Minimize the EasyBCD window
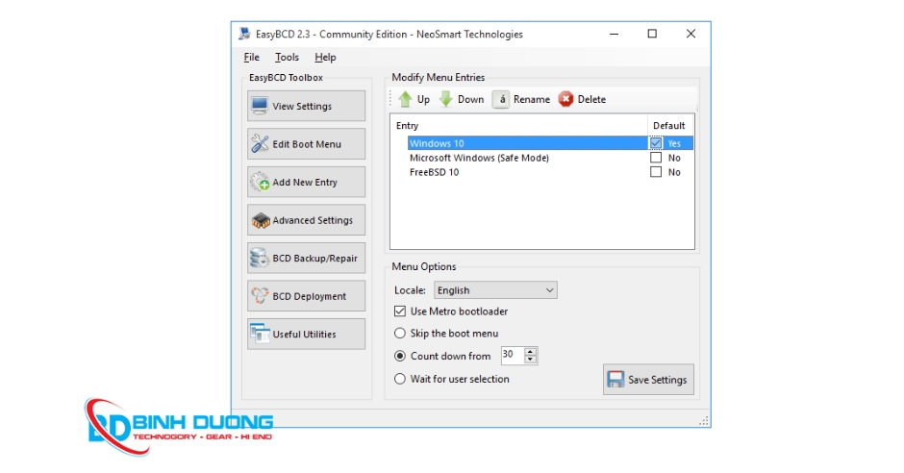 coord(614,34)
